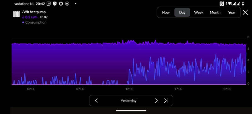Jump to latest day skip icon
The height and width of the screenshot is (114, 252).
(x=166, y=101)
